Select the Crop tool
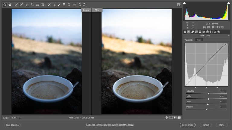This screenshot has height=130, width=232. [32, 5]
